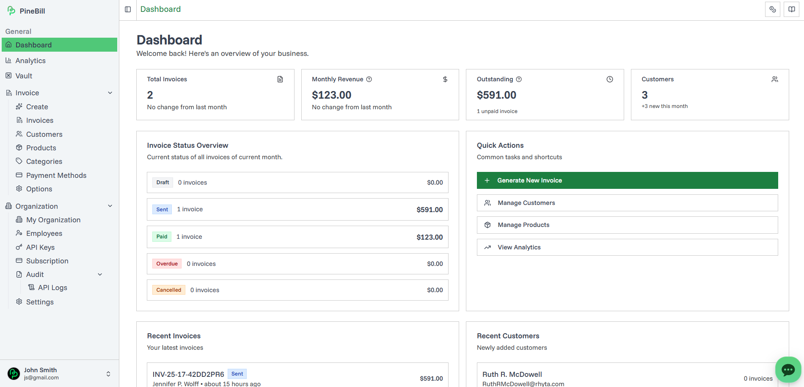Click the Total Invoices document icon
Viewport: 804px width, 387px height.
tap(280, 79)
